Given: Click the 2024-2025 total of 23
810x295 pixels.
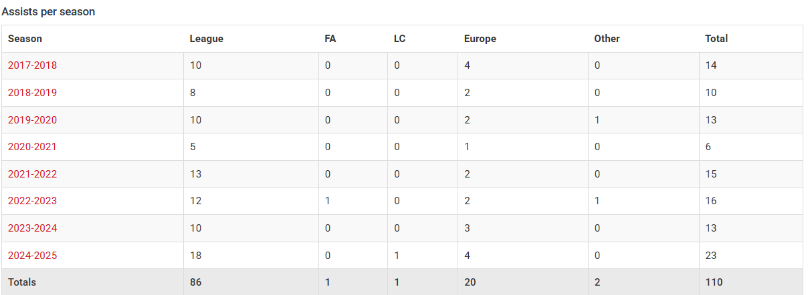Looking at the screenshot, I should [x=711, y=256].
